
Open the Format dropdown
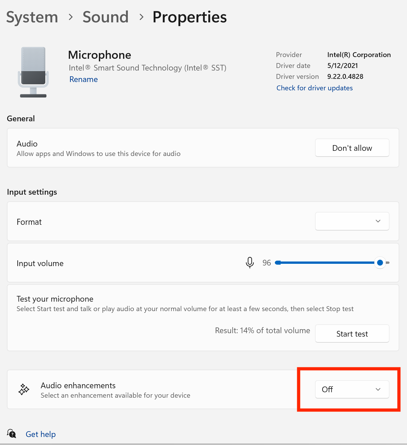(352, 221)
